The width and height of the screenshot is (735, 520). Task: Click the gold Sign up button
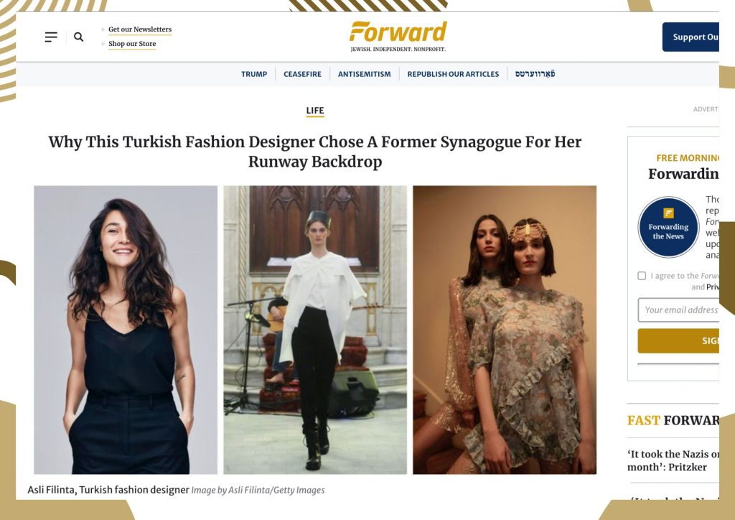678,341
